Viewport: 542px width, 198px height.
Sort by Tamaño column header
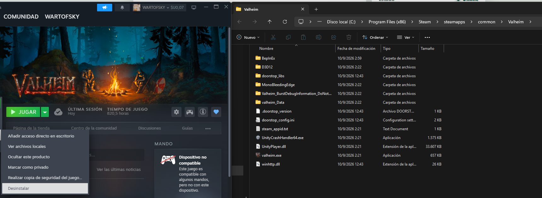click(431, 48)
